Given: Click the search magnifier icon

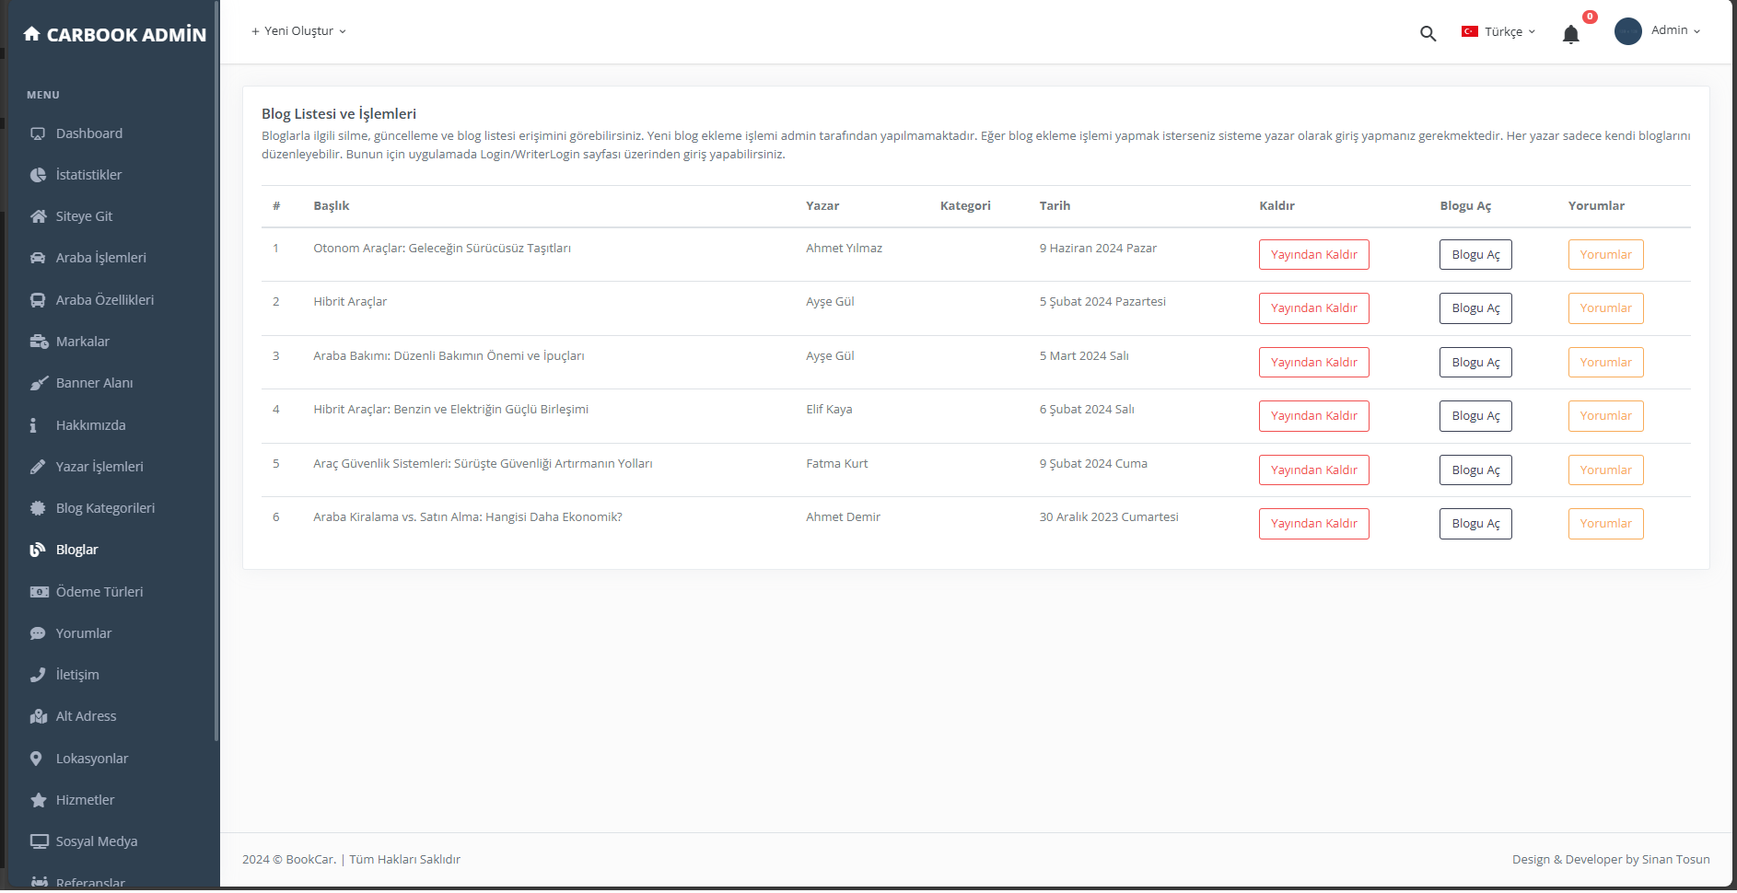Looking at the screenshot, I should pos(1428,34).
